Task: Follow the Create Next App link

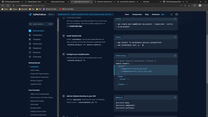Action: [76, 26]
